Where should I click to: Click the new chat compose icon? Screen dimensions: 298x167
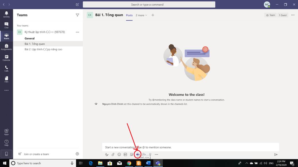pos(77,5)
